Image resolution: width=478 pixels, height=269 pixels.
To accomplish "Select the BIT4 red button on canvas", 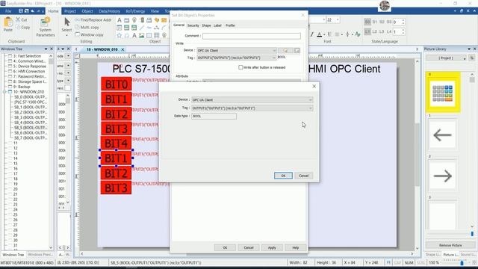I will pyautogui.click(x=117, y=143).
